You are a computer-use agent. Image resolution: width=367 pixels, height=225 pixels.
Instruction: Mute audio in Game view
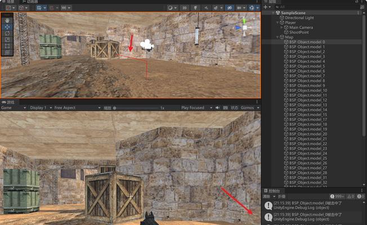coord(217,108)
